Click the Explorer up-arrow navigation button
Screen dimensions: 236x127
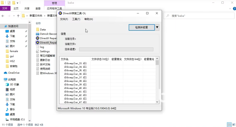click(18, 16)
